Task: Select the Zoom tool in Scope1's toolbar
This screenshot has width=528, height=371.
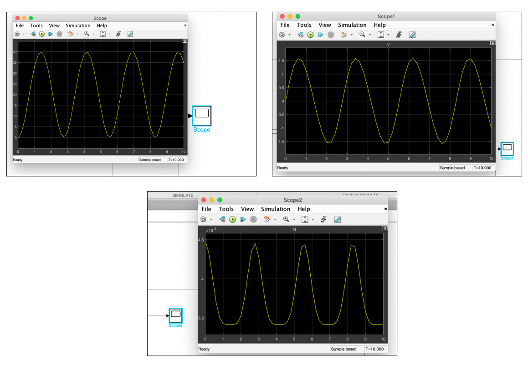Action: (362, 35)
